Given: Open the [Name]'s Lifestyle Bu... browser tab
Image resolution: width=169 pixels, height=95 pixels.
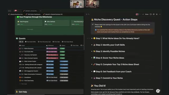Looking at the screenshot, I should 30,11.
